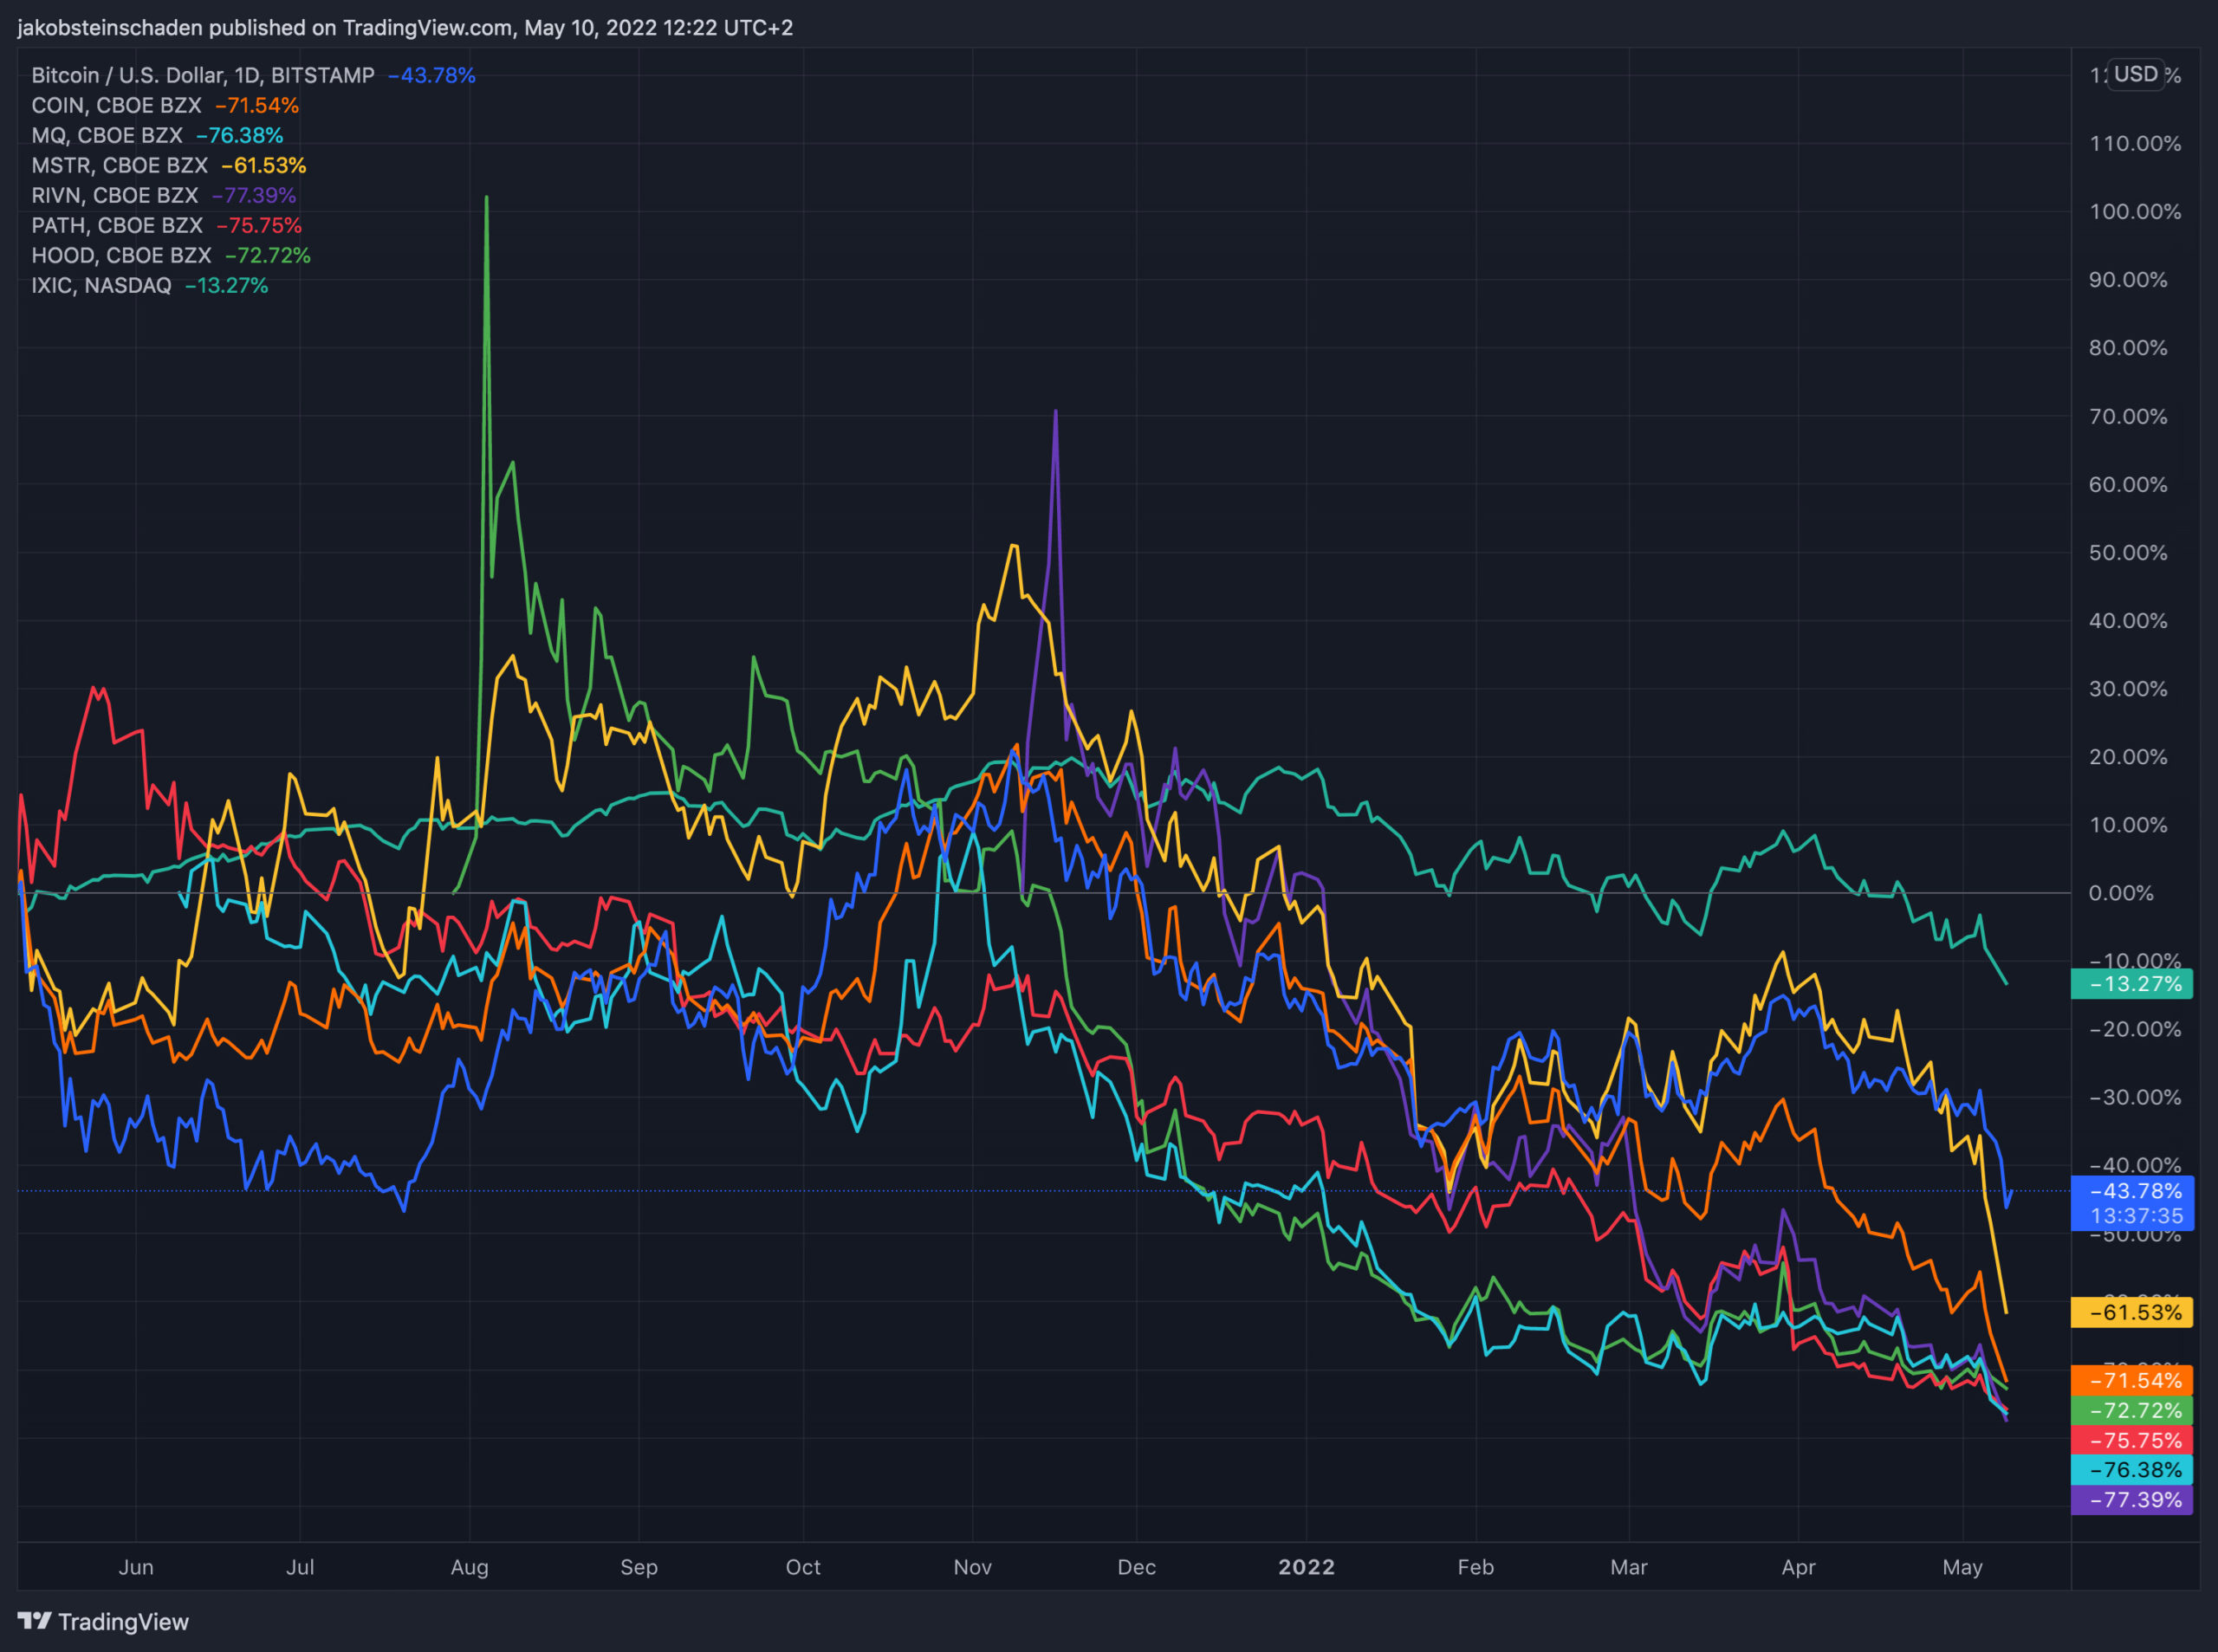Screen dimensions: 2218x1652
Task: Click the -13.27% price scale label
Action: point(2132,983)
